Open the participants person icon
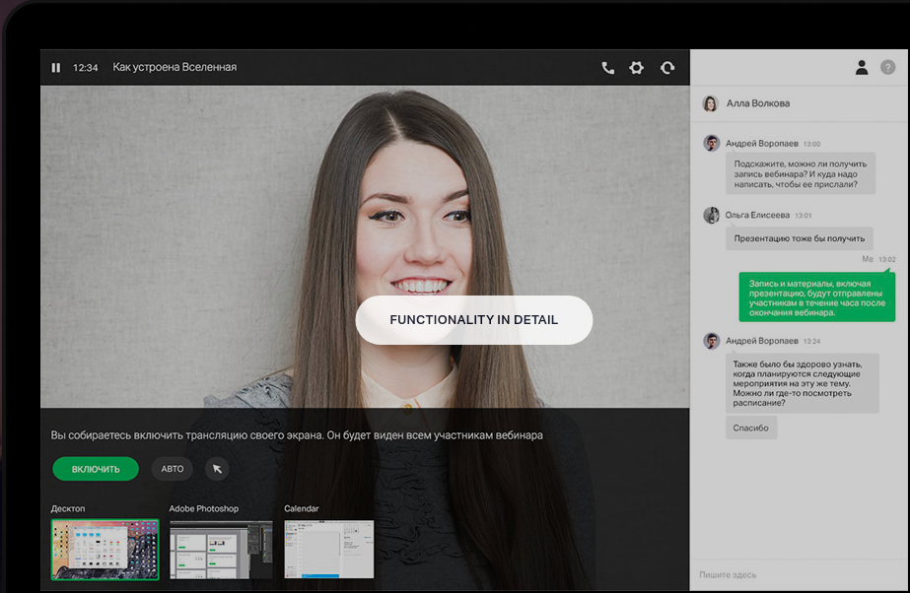The height and width of the screenshot is (593, 910). coord(861,67)
